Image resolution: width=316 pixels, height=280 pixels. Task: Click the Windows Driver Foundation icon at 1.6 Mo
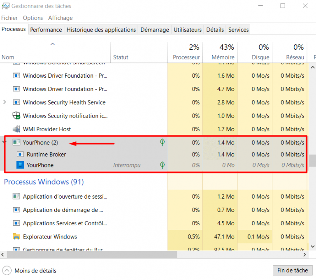[16, 76]
